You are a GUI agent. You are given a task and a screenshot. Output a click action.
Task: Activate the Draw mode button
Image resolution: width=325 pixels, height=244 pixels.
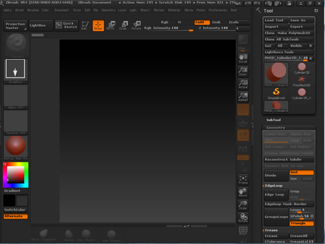pyautogui.click(x=98, y=25)
